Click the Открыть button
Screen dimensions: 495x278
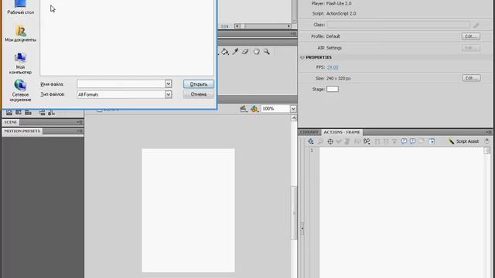(x=199, y=84)
